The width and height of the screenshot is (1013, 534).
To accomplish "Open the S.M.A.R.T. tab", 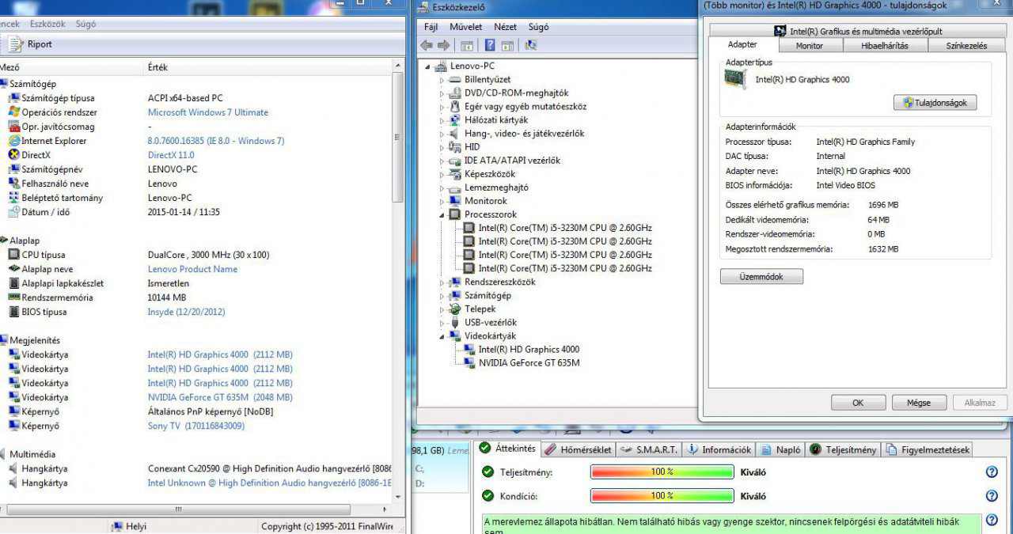I will 650,449.
